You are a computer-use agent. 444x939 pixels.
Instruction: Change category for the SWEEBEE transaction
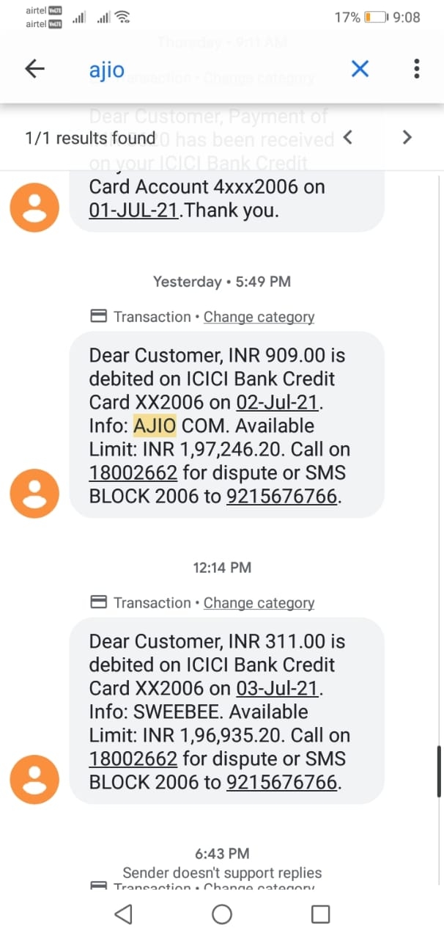point(259,603)
